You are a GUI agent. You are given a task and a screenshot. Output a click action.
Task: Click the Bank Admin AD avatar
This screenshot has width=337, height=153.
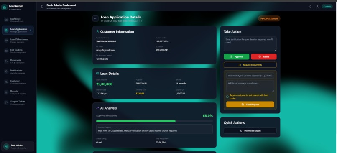pyautogui.click(x=6, y=146)
